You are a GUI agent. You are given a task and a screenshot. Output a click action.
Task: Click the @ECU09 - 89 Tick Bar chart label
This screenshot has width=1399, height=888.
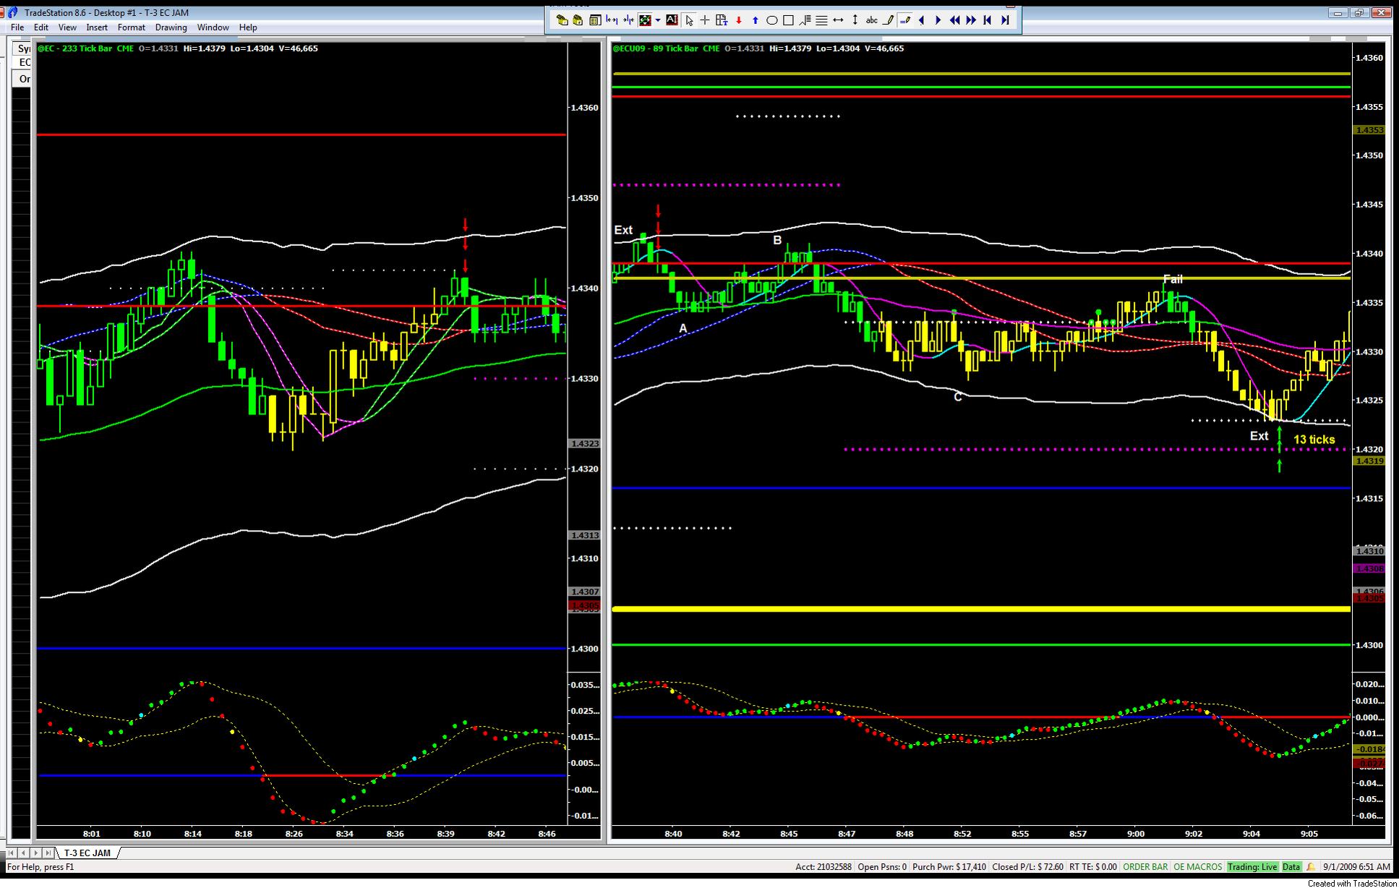point(656,48)
